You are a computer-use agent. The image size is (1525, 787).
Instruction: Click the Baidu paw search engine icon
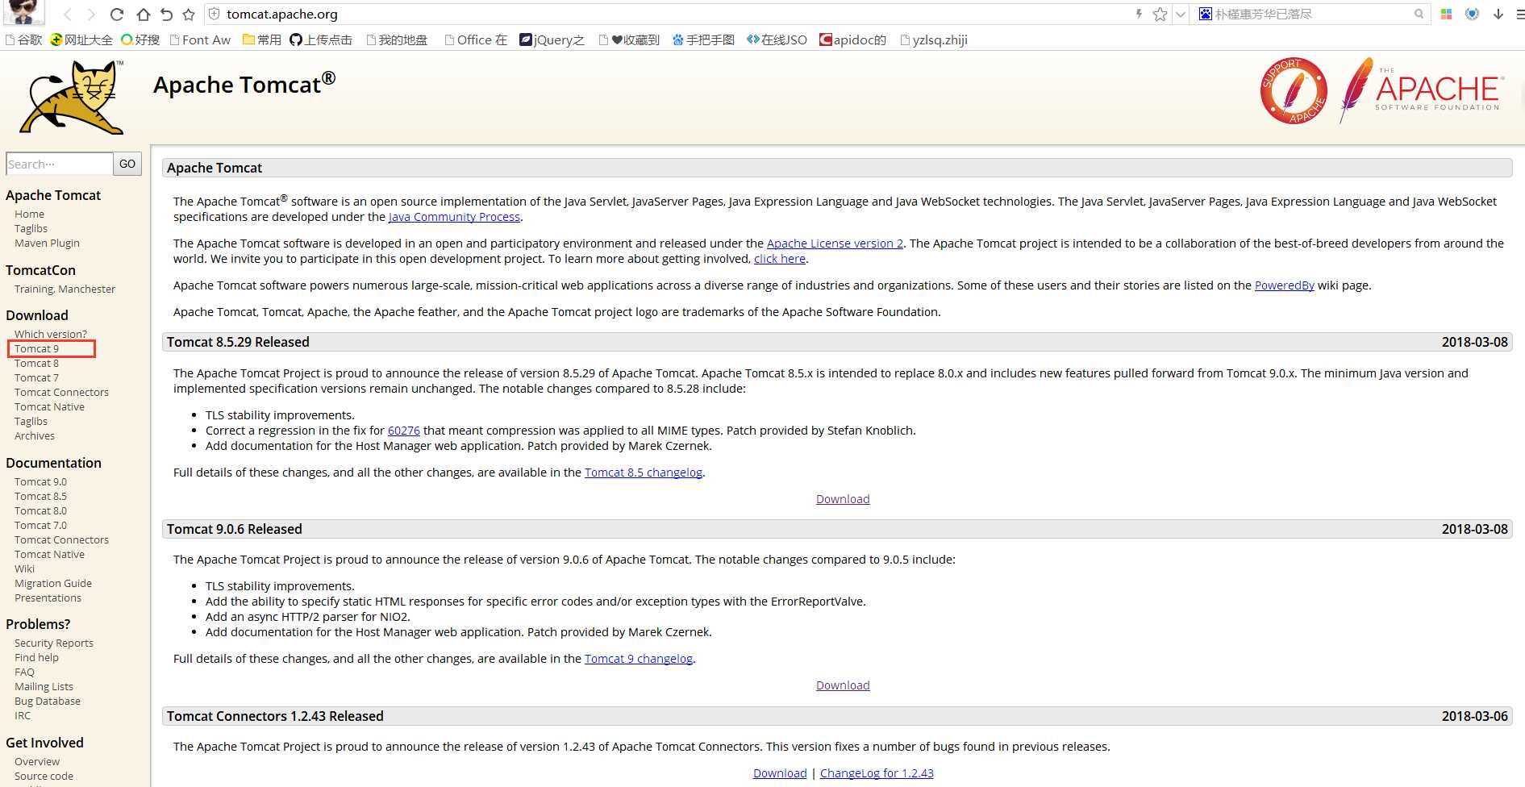pos(1205,14)
